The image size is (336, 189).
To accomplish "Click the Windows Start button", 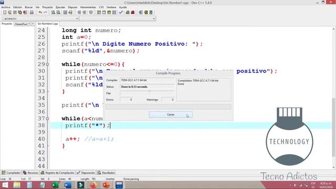I will [5, 185].
